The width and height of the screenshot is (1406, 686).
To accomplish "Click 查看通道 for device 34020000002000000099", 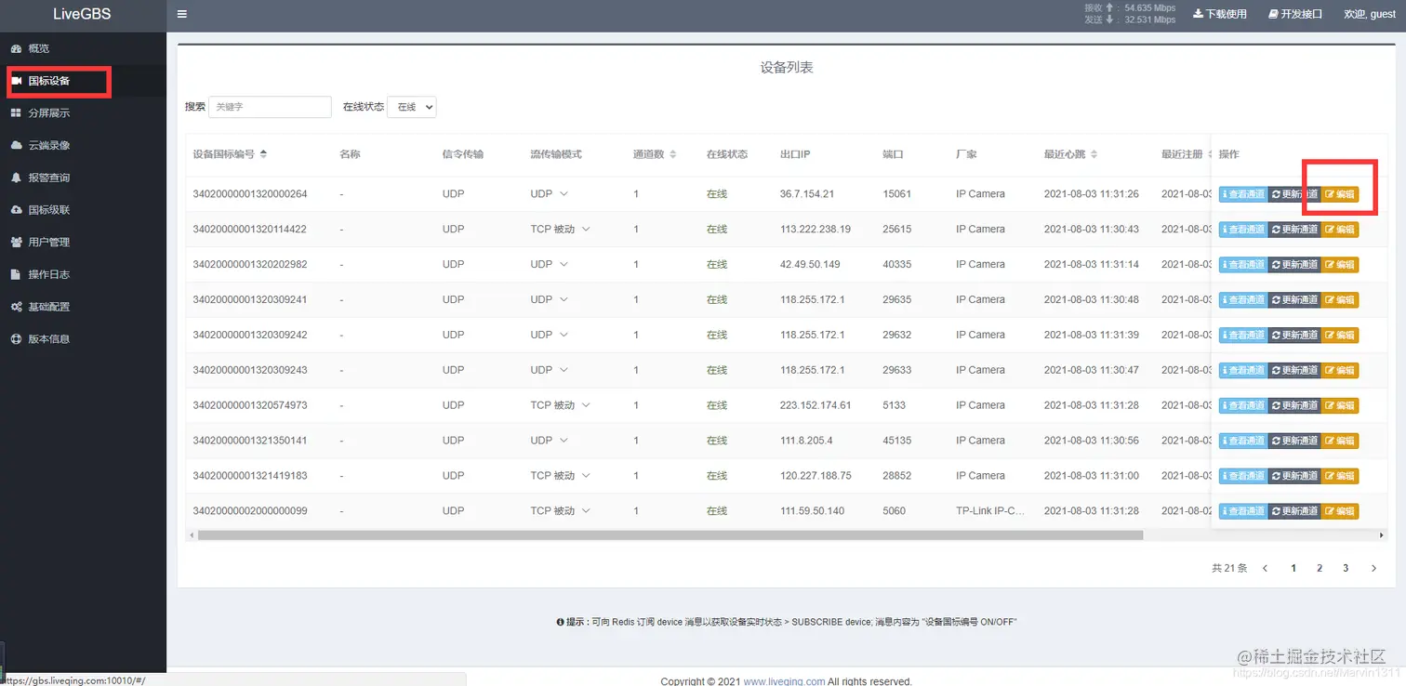I will pos(1243,511).
